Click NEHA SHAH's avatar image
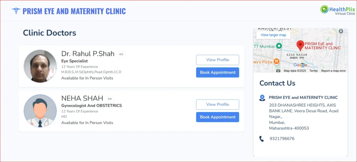 pos(40,111)
